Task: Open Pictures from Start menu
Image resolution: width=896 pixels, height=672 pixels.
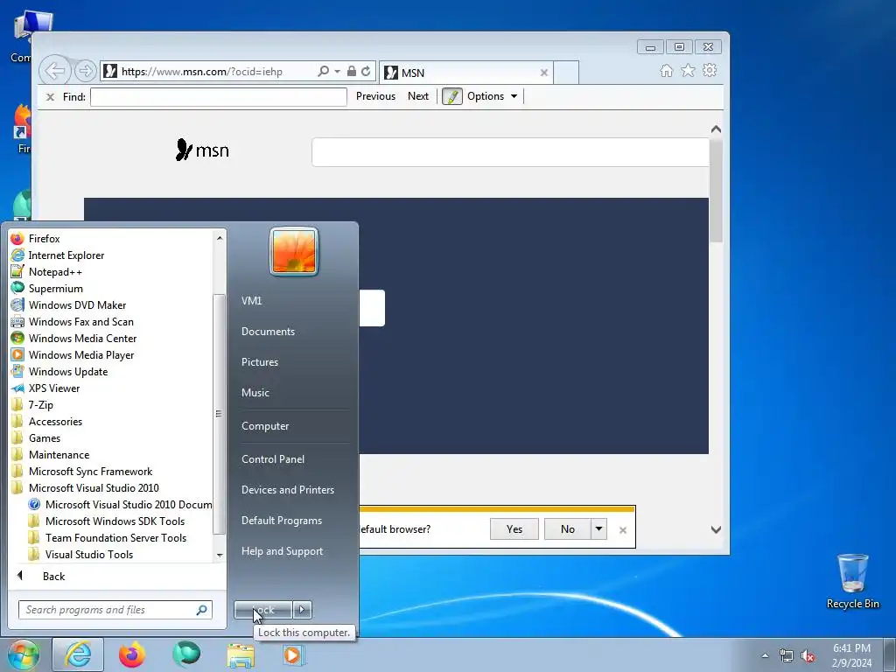Action: point(260,361)
